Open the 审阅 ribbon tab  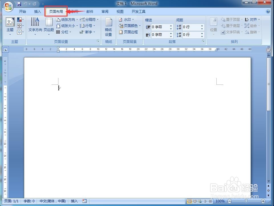tap(105, 11)
